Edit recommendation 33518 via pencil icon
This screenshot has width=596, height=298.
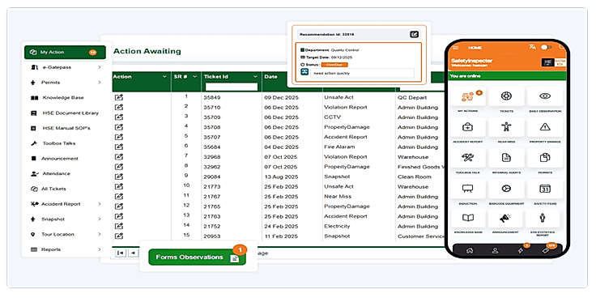[x=415, y=34]
